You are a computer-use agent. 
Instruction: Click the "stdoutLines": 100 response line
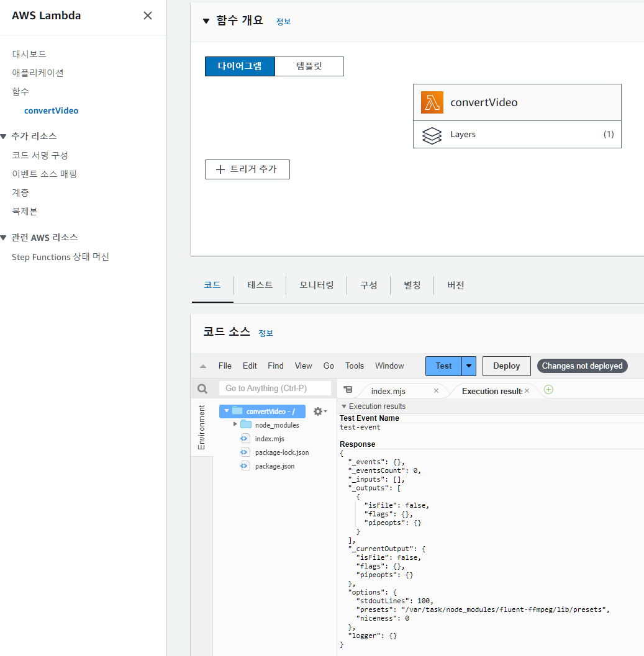tap(394, 601)
